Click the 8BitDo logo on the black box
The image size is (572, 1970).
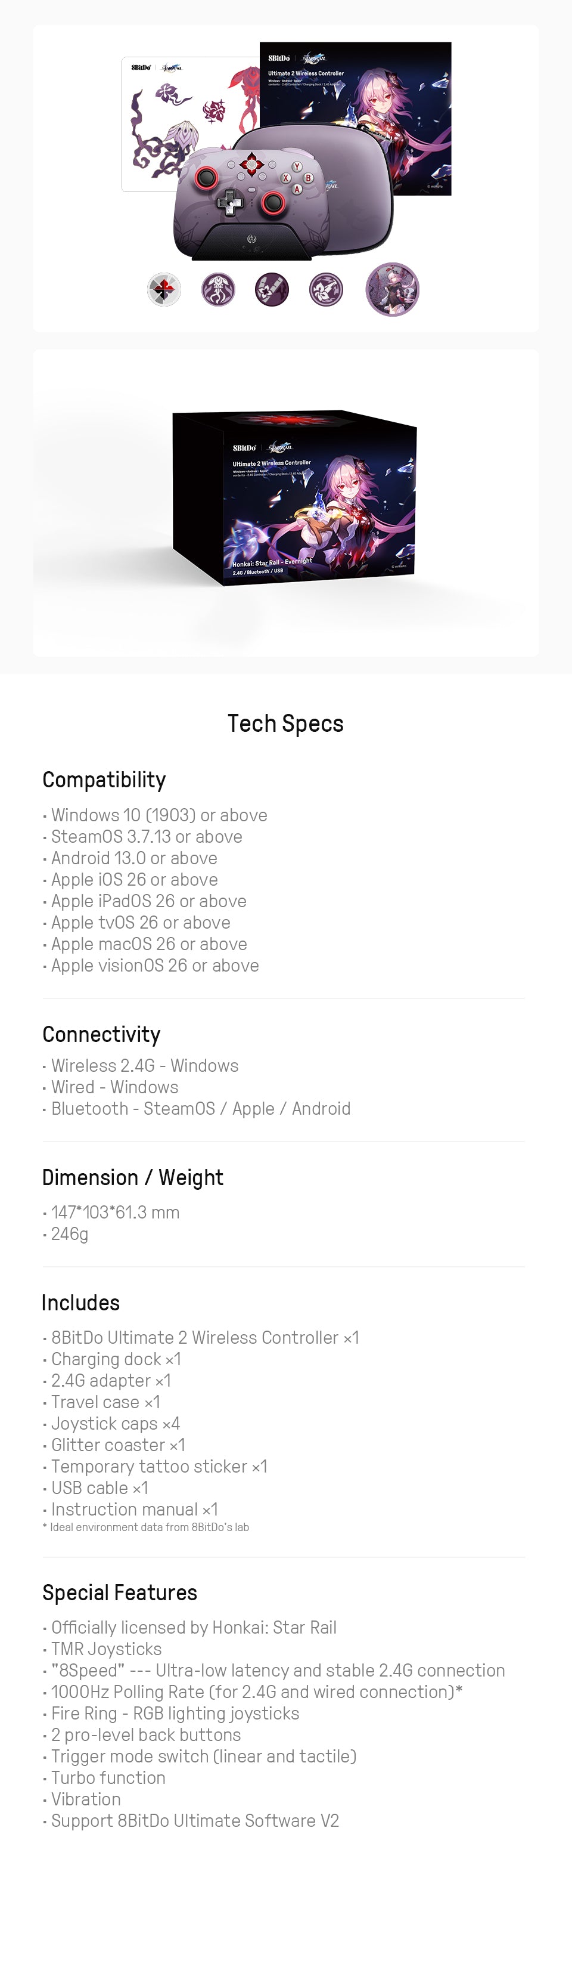tap(244, 447)
